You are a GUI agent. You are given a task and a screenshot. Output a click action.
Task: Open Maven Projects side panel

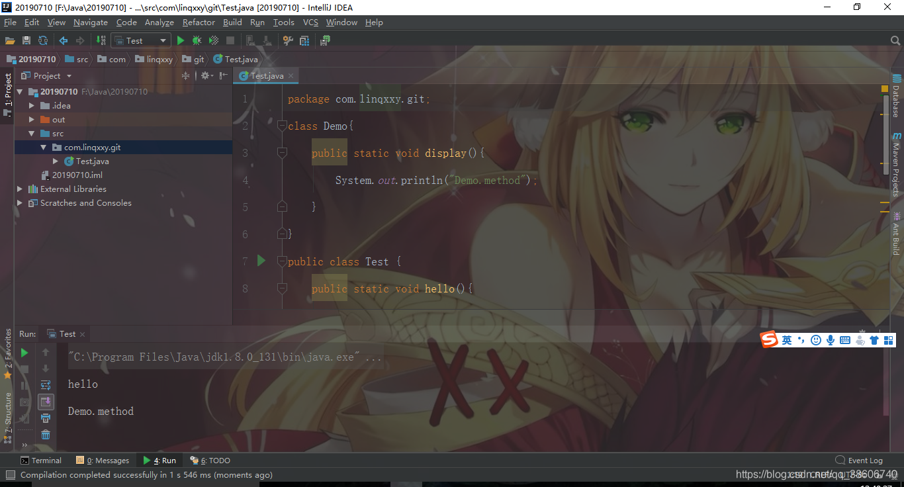click(x=896, y=165)
